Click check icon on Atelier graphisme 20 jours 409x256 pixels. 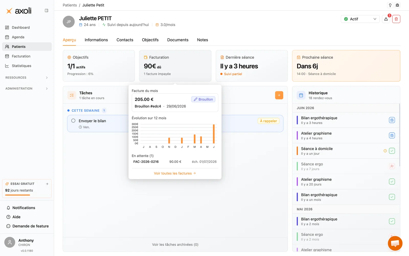point(392,182)
